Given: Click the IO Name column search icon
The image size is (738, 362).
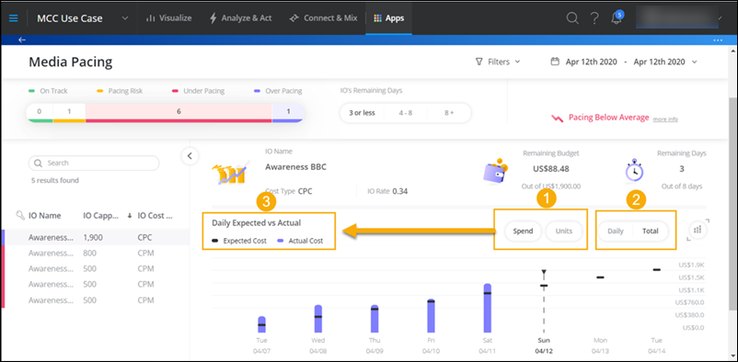Looking at the screenshot, I should click(x=20, y=215).
